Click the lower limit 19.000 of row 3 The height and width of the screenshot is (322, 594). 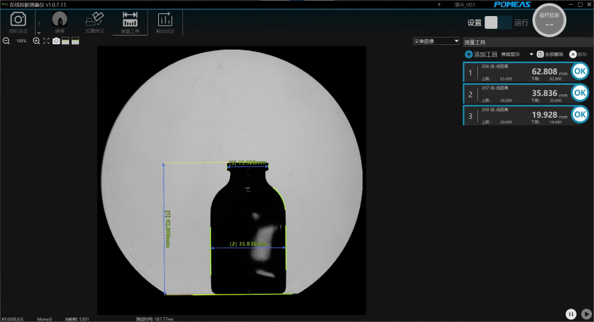pyautogui.click(x=555, y=122)
